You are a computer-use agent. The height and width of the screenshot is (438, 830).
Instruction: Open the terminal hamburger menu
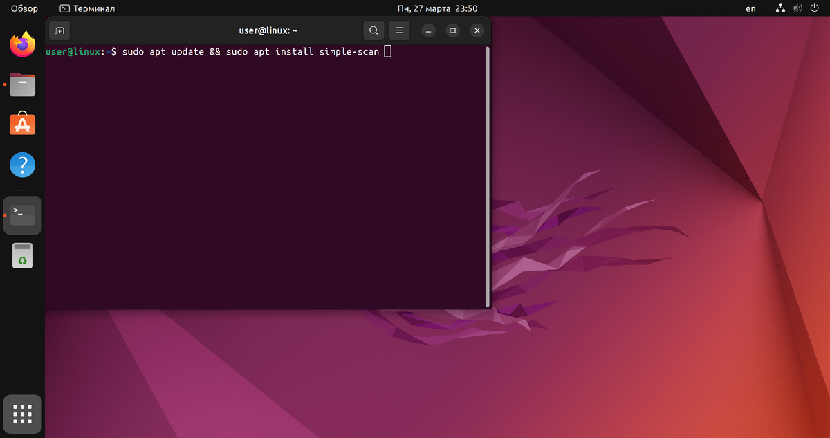pyautogui.click(x=399, y=30)
